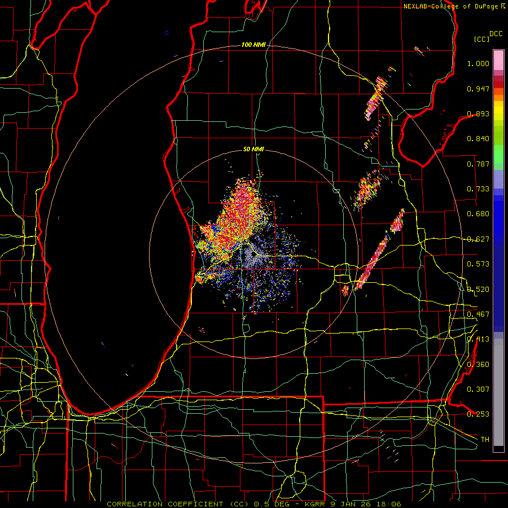The width and height of the screenshot is (508, 508).
Task: Pick the red swatch on the color scale
Action: pyautogui.click(x=498, y=85)
